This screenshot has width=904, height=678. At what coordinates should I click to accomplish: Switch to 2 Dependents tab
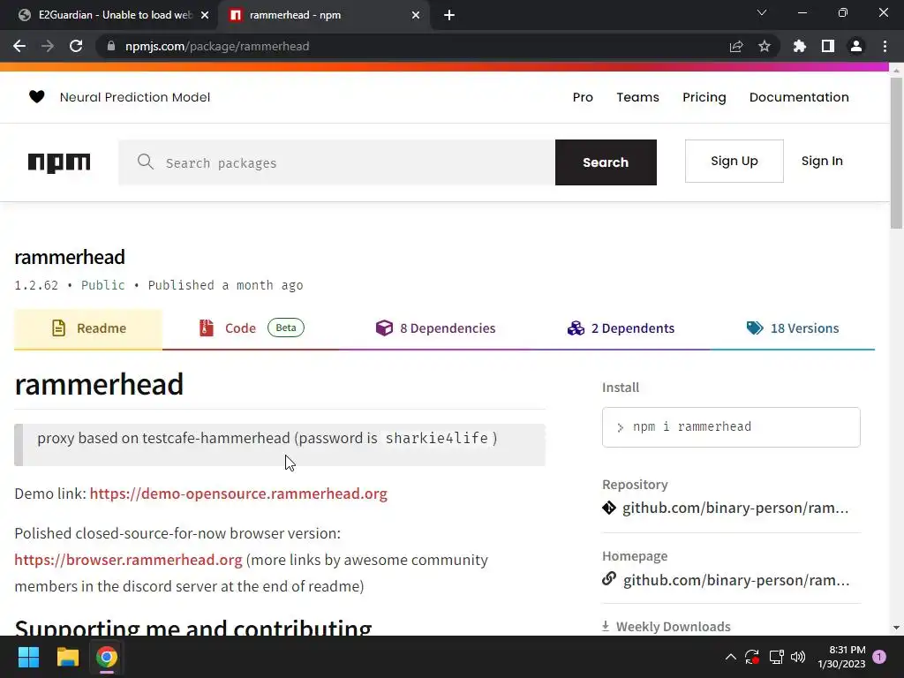click(621, 328)
